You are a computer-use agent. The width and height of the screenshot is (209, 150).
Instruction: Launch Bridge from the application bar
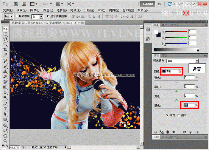[x=16, y=4]
